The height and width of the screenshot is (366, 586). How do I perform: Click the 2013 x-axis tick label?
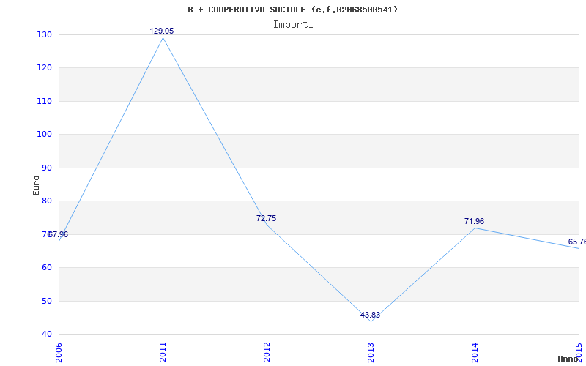(371, 352)
